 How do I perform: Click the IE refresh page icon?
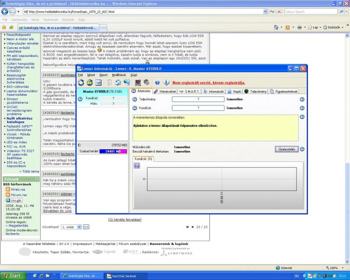272,12
